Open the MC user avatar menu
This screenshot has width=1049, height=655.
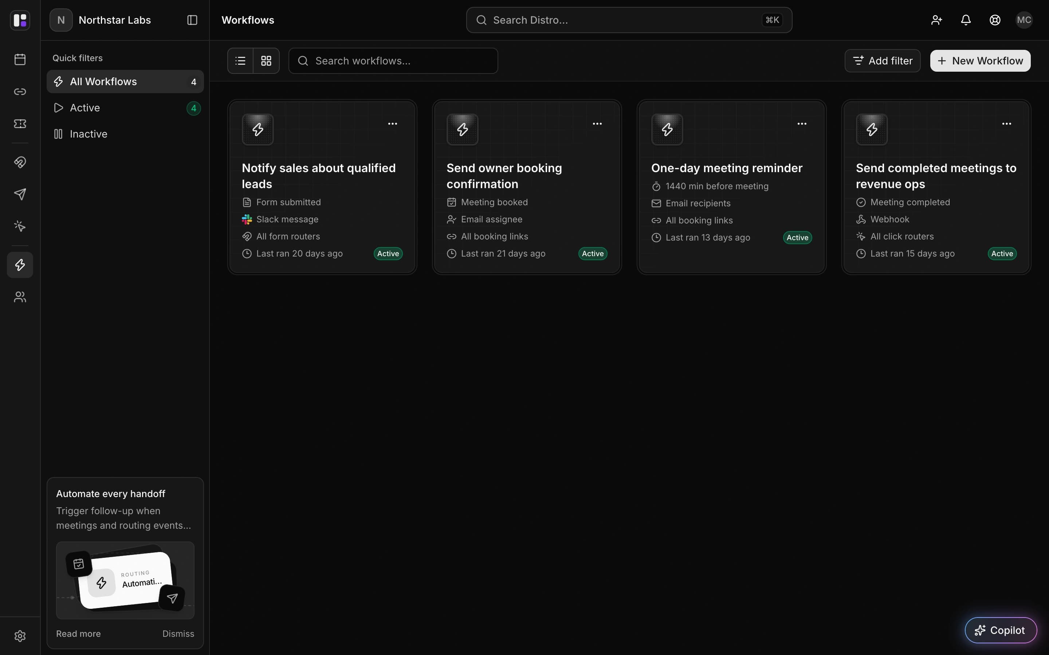click(x=1024, y=20)
